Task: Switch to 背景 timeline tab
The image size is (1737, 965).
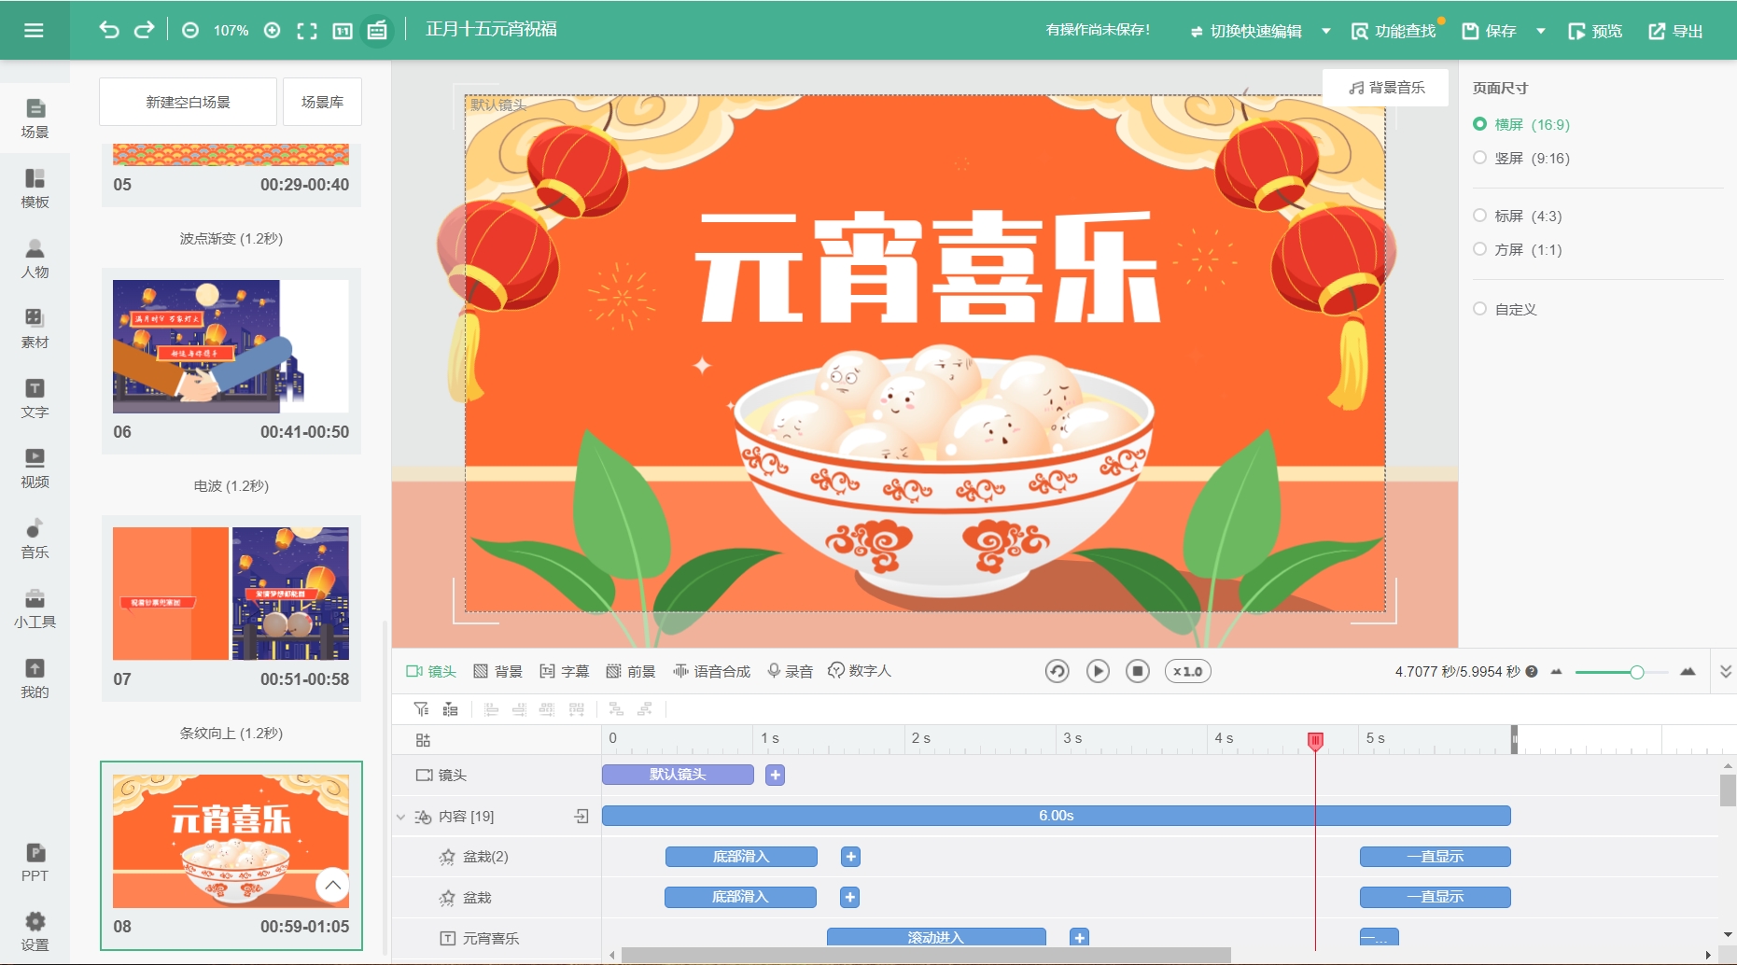Action: coord(497,671)
